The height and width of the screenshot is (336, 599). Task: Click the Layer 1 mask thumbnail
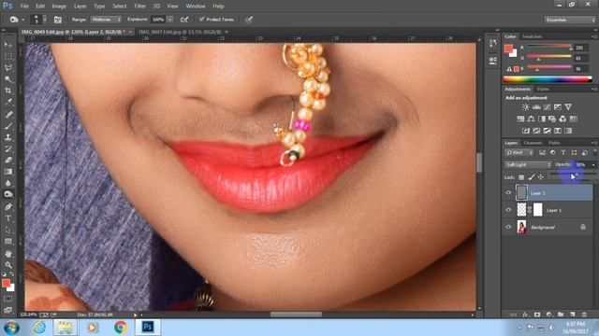[537, 209]
